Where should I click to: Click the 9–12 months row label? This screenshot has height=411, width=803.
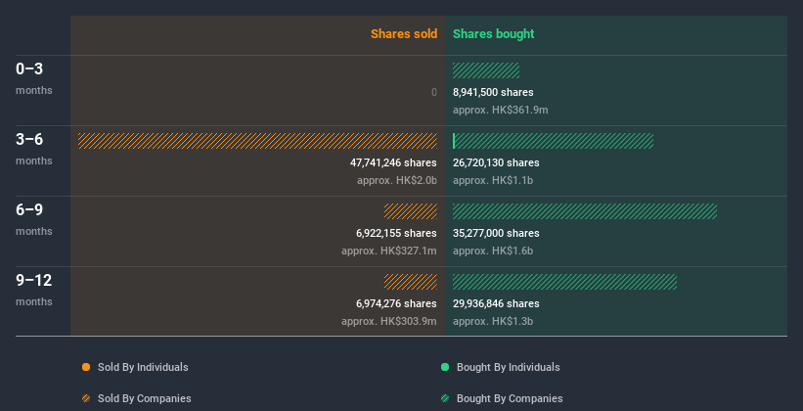pyautogui.click(x=34, y=290)
